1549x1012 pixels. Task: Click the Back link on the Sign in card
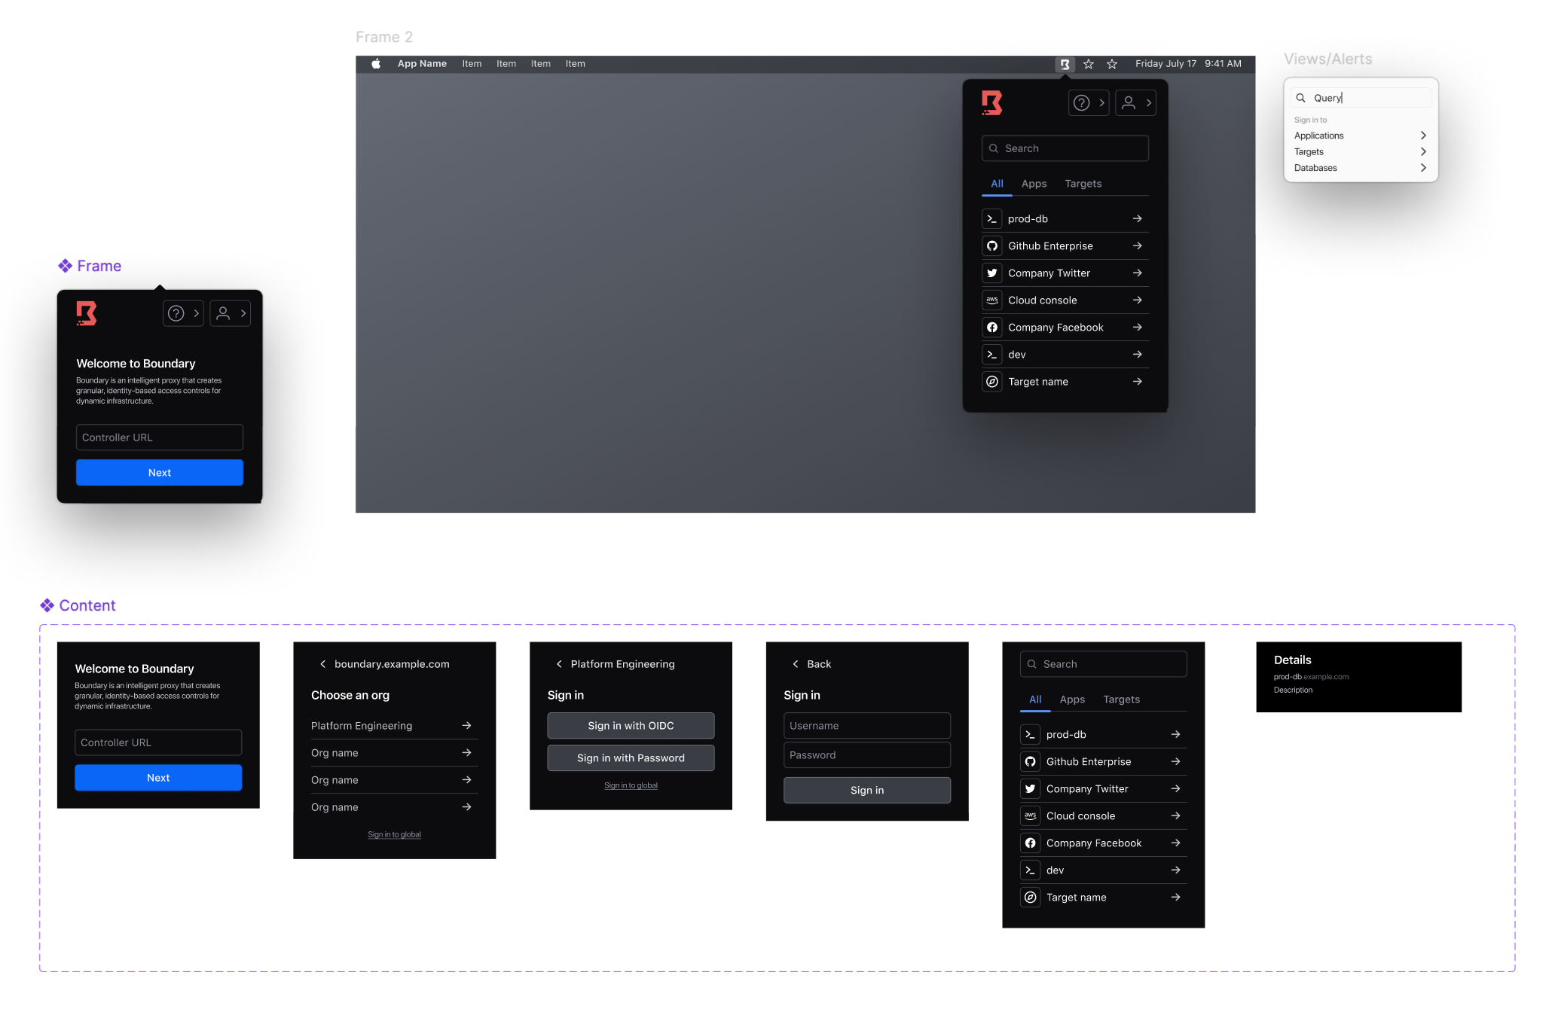(811, 664)
